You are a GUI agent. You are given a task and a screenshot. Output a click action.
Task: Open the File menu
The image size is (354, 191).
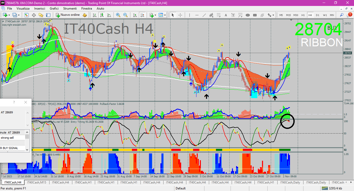point(10,9)
